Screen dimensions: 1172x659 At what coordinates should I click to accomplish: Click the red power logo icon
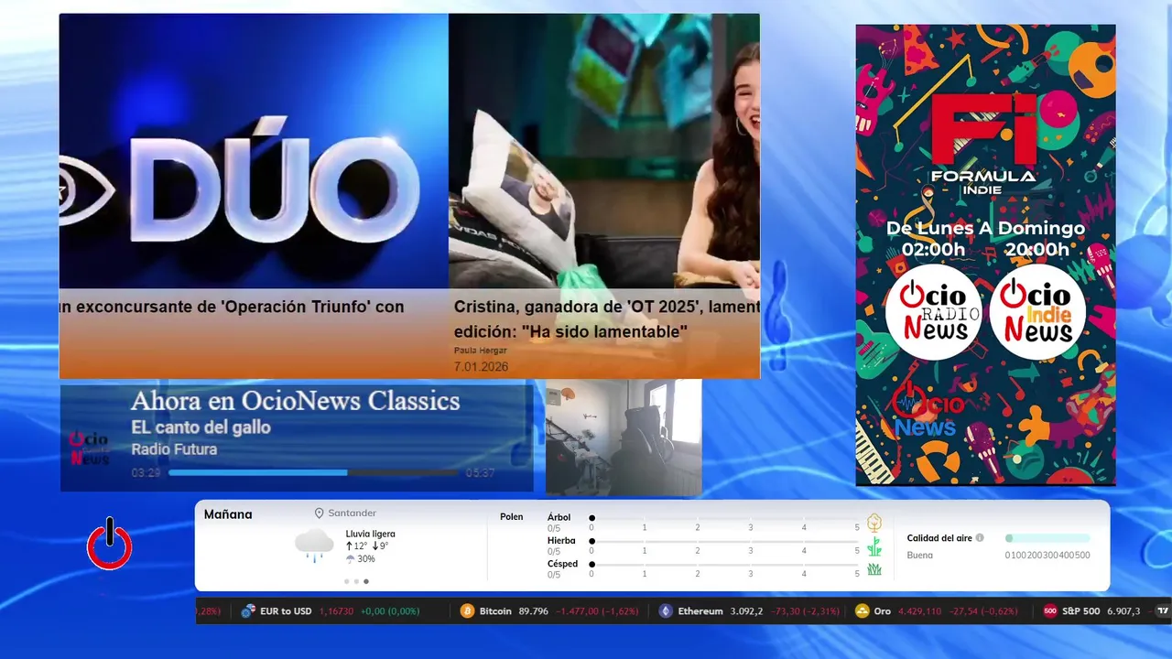(x=110, y=544)
